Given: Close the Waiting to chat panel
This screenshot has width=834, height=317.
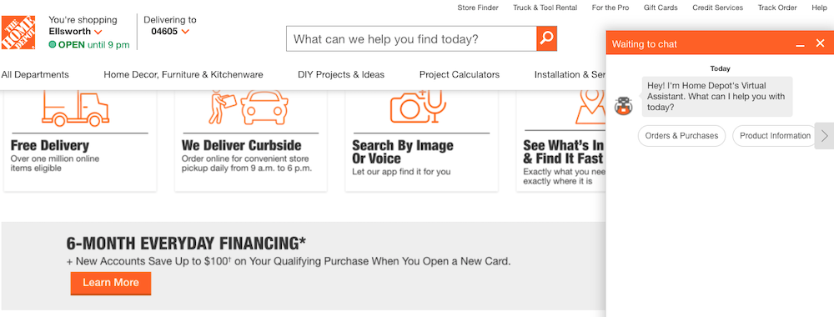Looking at the screenshot, I should point(820,43).
